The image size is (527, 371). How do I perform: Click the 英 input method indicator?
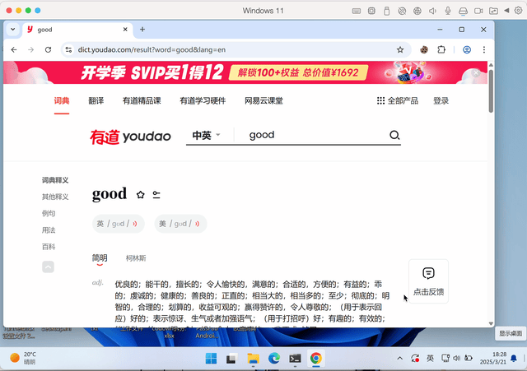pos(430,358)
